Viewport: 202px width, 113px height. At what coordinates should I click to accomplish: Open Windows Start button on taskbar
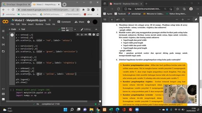tap(65, 110)
